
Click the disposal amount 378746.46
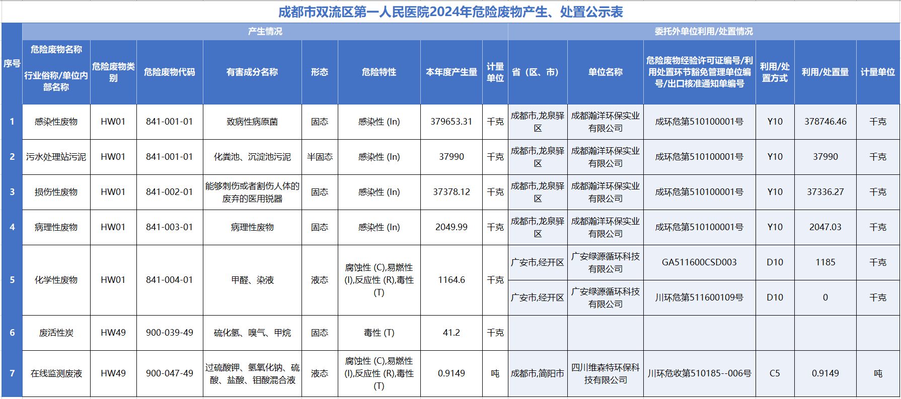point(825,122)
